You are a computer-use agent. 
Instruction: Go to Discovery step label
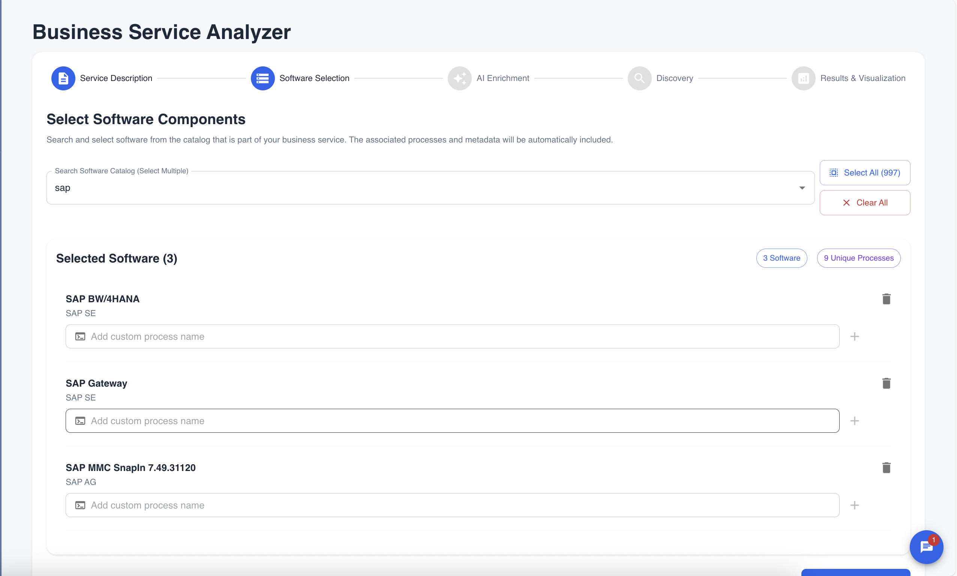coord(675,78)
